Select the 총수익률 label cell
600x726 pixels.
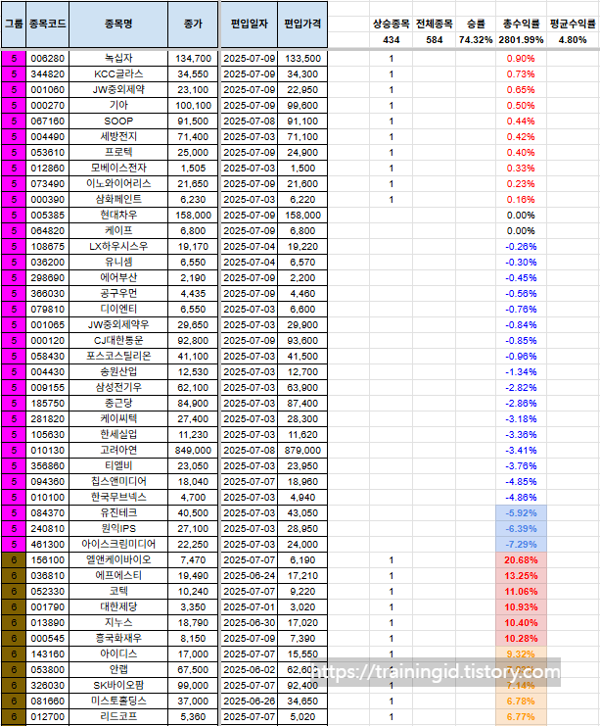coord(521,24)
